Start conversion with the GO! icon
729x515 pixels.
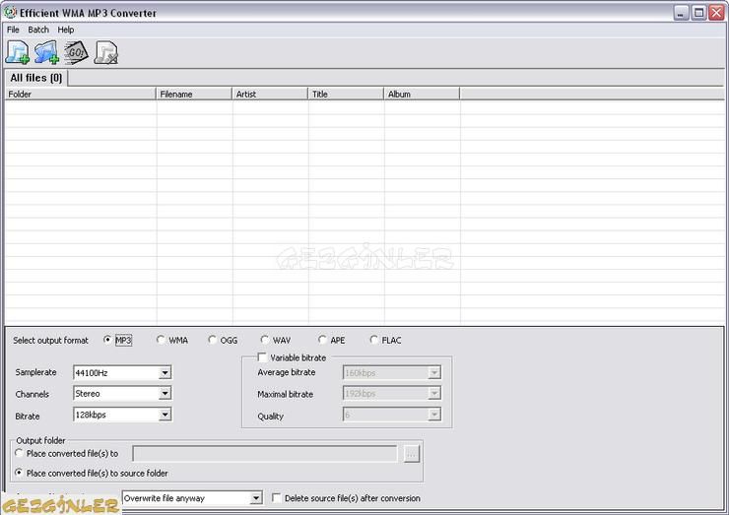tap(76, 52)
